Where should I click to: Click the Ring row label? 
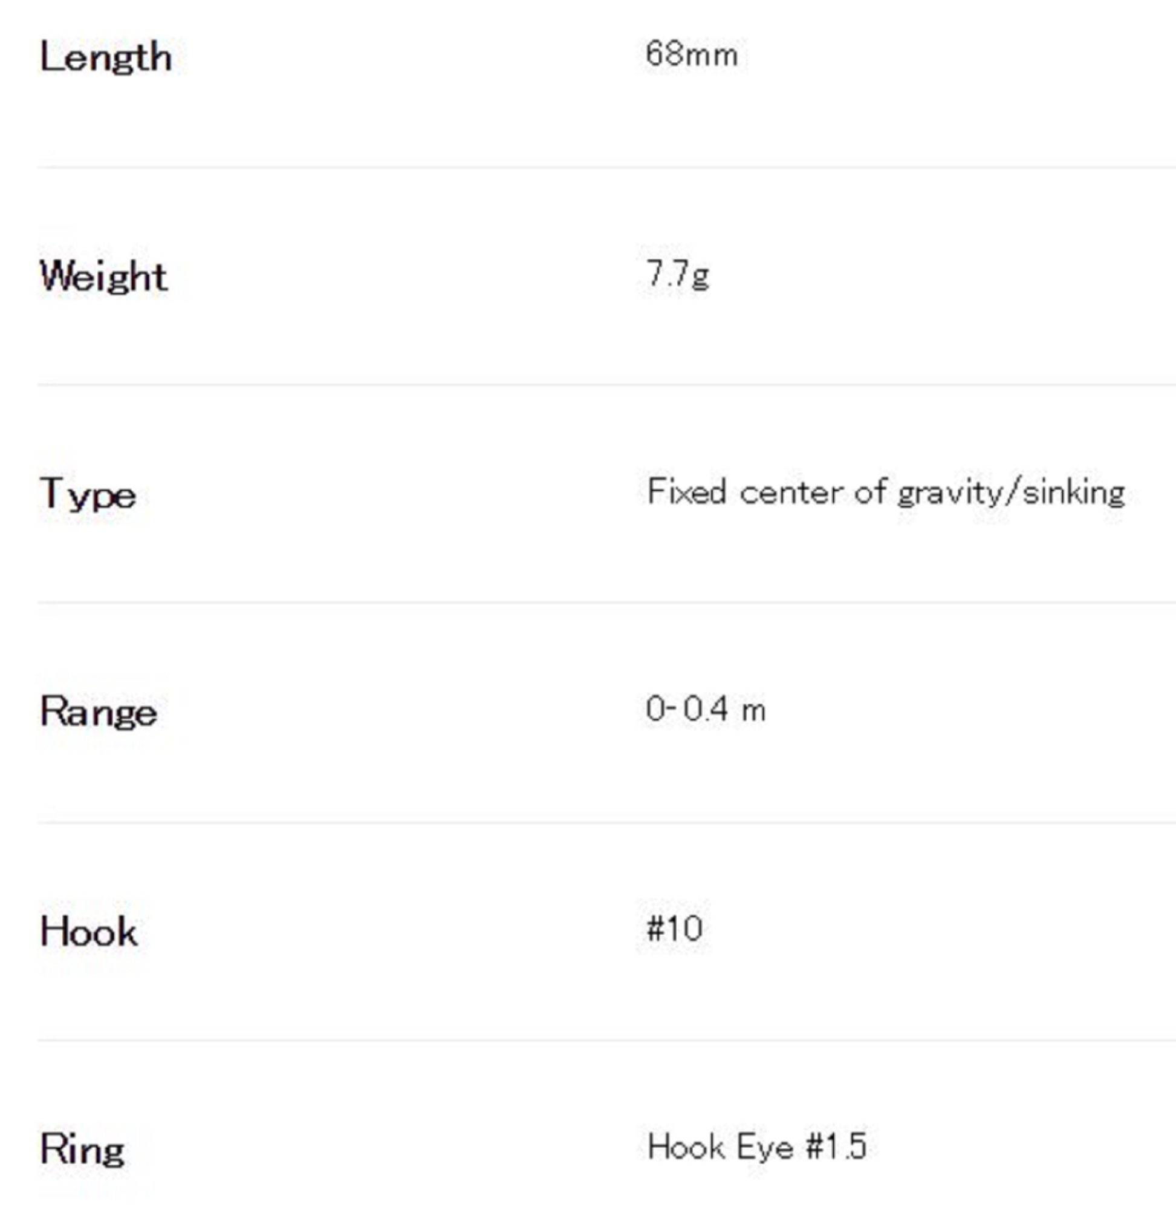tap(82, 1149)
